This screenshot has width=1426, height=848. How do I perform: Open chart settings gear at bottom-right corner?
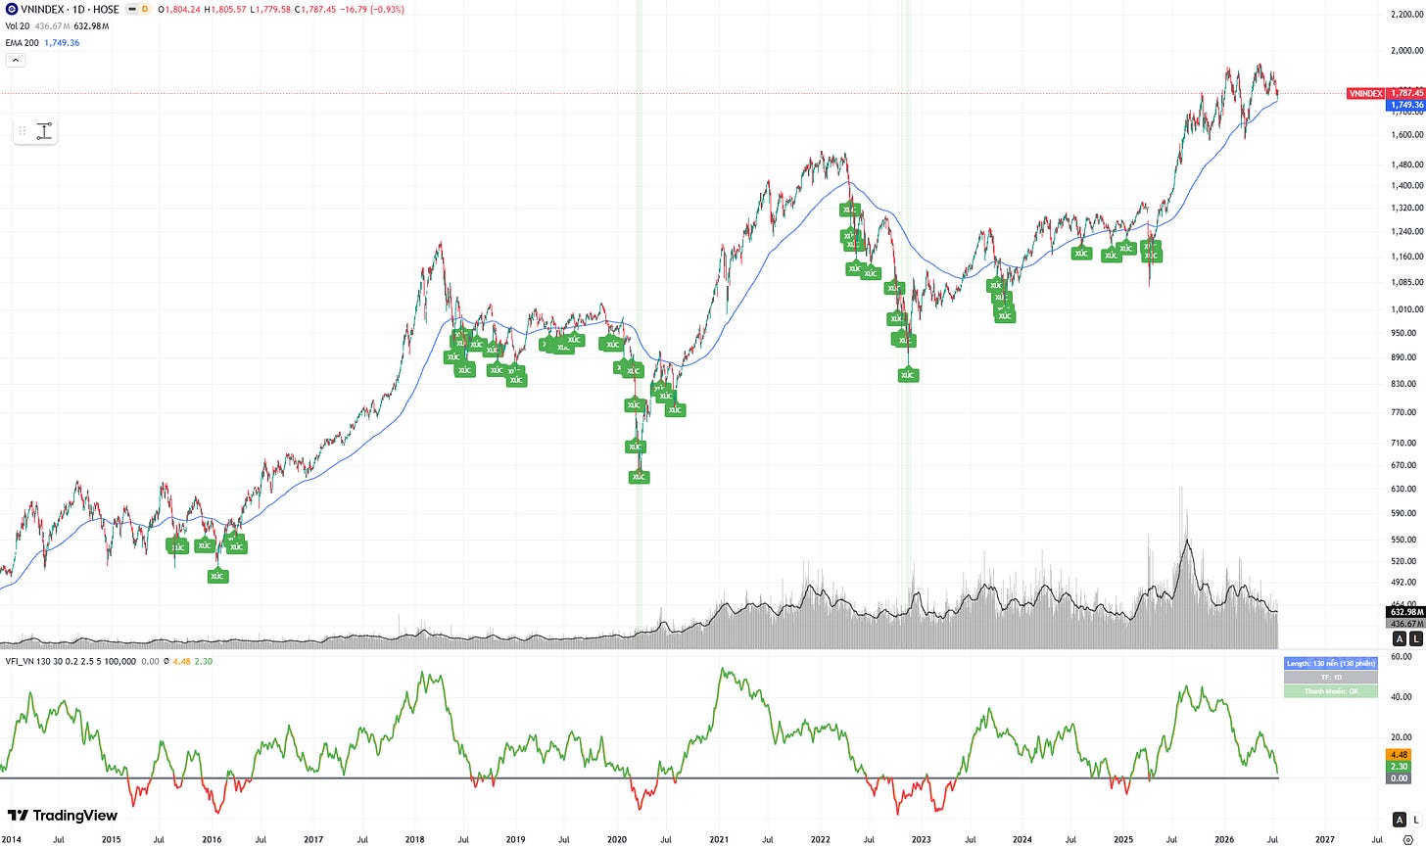(1408, 839)
